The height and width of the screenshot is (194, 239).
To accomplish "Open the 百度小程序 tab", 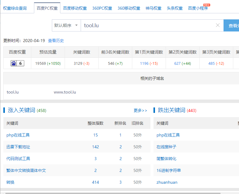I will (x=198, y=8).
